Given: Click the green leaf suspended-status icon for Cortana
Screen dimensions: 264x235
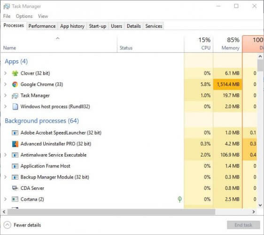Looking at the screenshot, I should tap(179, 199).
